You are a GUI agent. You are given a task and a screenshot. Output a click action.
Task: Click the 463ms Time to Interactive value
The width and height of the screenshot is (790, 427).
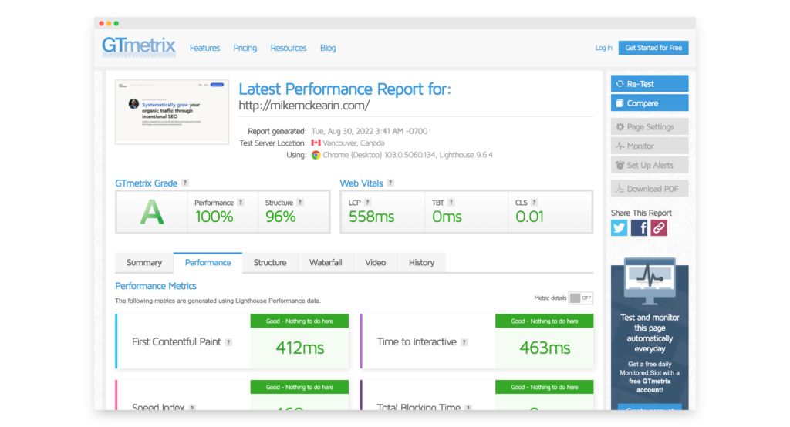point(545,348)
